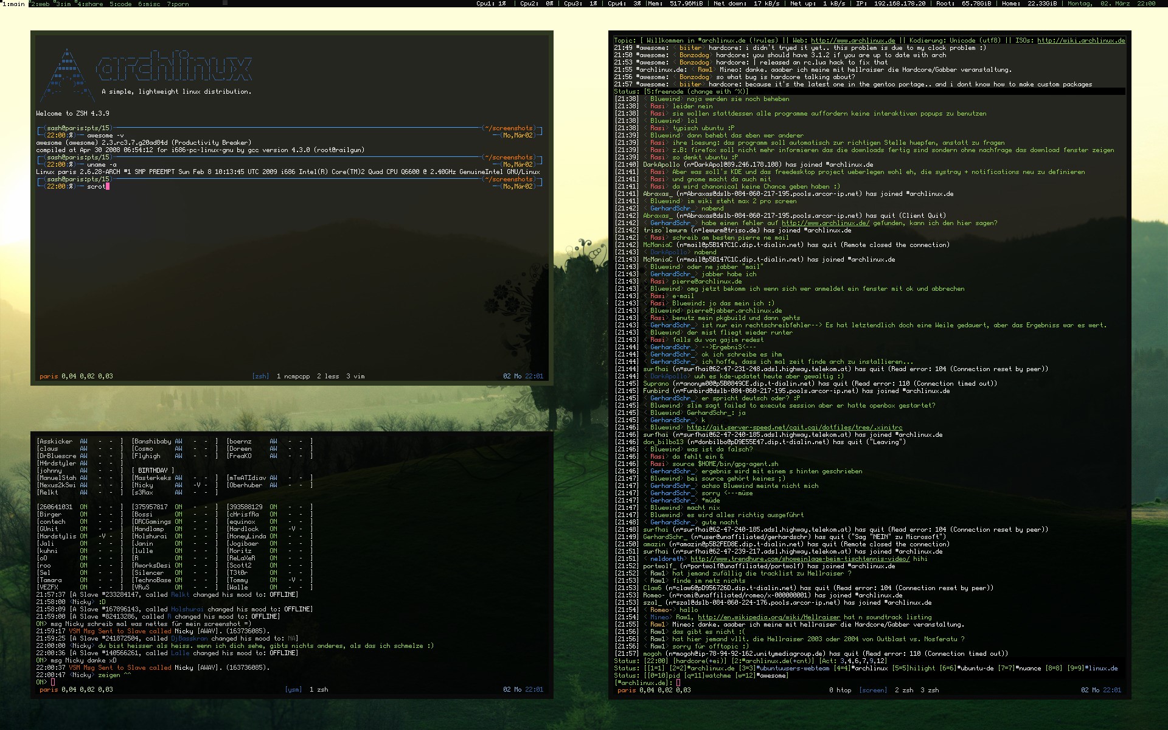Screen dimensions: 1168x730
Task: Click 'paris 0,04 0,02 0,03' in top-left terminal
Action: [76, 376]
